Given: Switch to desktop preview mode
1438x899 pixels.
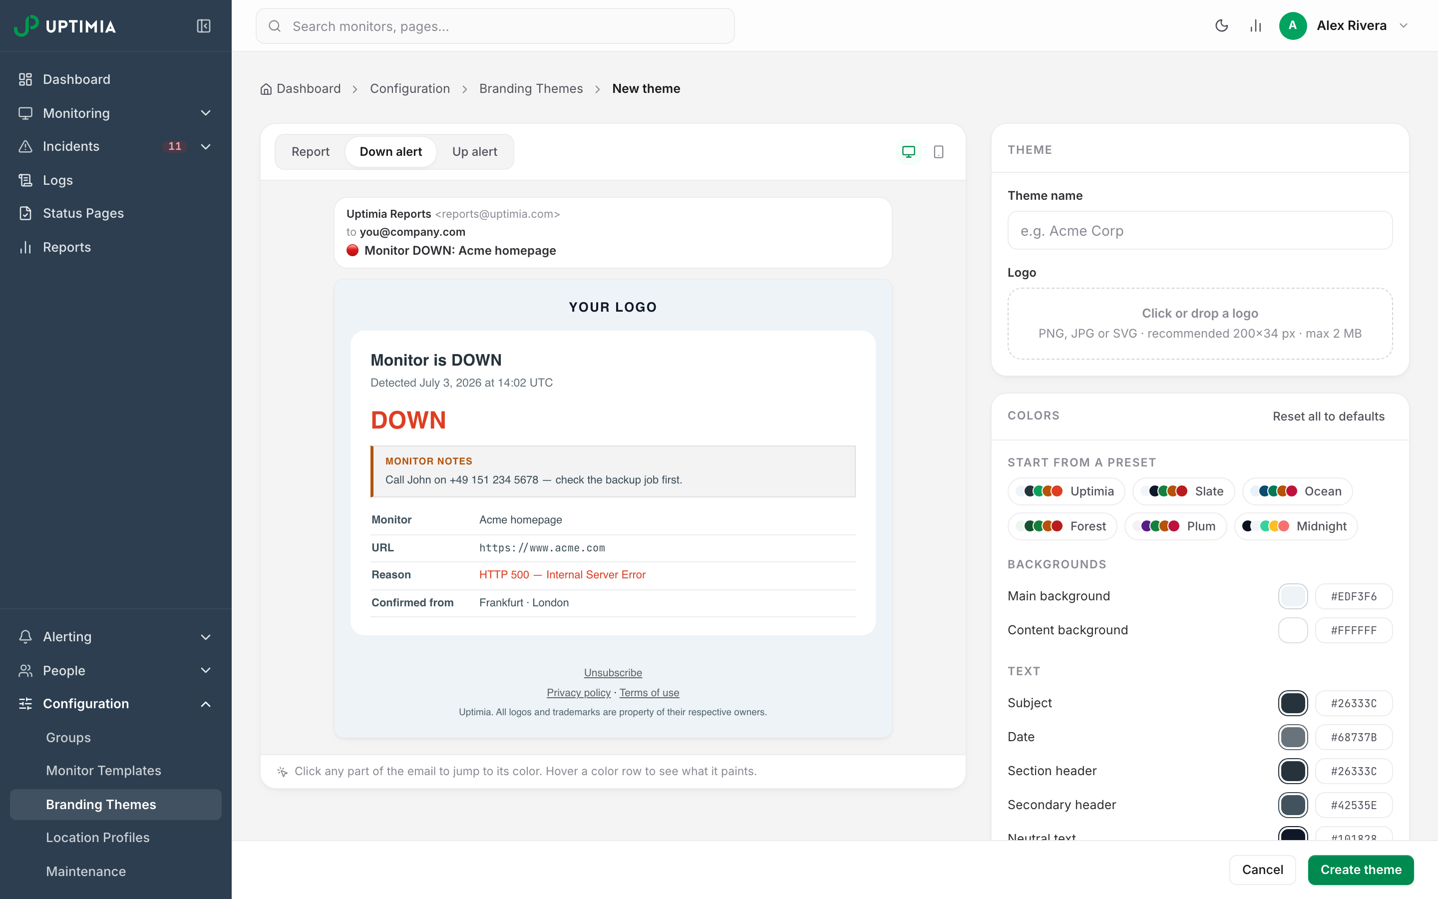Looking at the screenshot, I should tap(909, 152).
